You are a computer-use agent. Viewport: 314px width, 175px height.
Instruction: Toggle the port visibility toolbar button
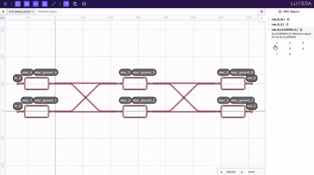[x=36, y=4]
